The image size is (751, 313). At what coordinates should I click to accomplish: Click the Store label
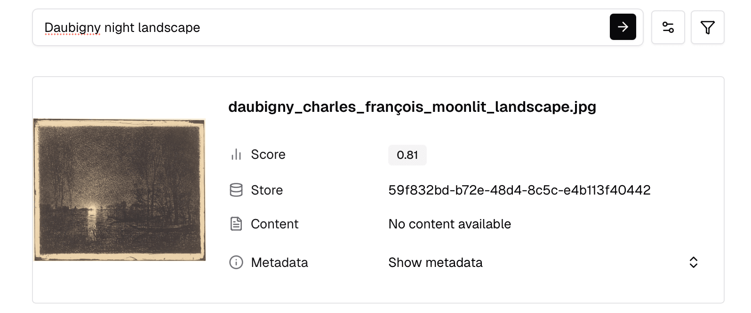[267, 190]
